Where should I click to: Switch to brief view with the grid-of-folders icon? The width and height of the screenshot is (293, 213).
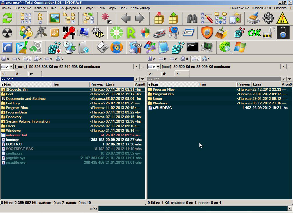pos(25,18)
